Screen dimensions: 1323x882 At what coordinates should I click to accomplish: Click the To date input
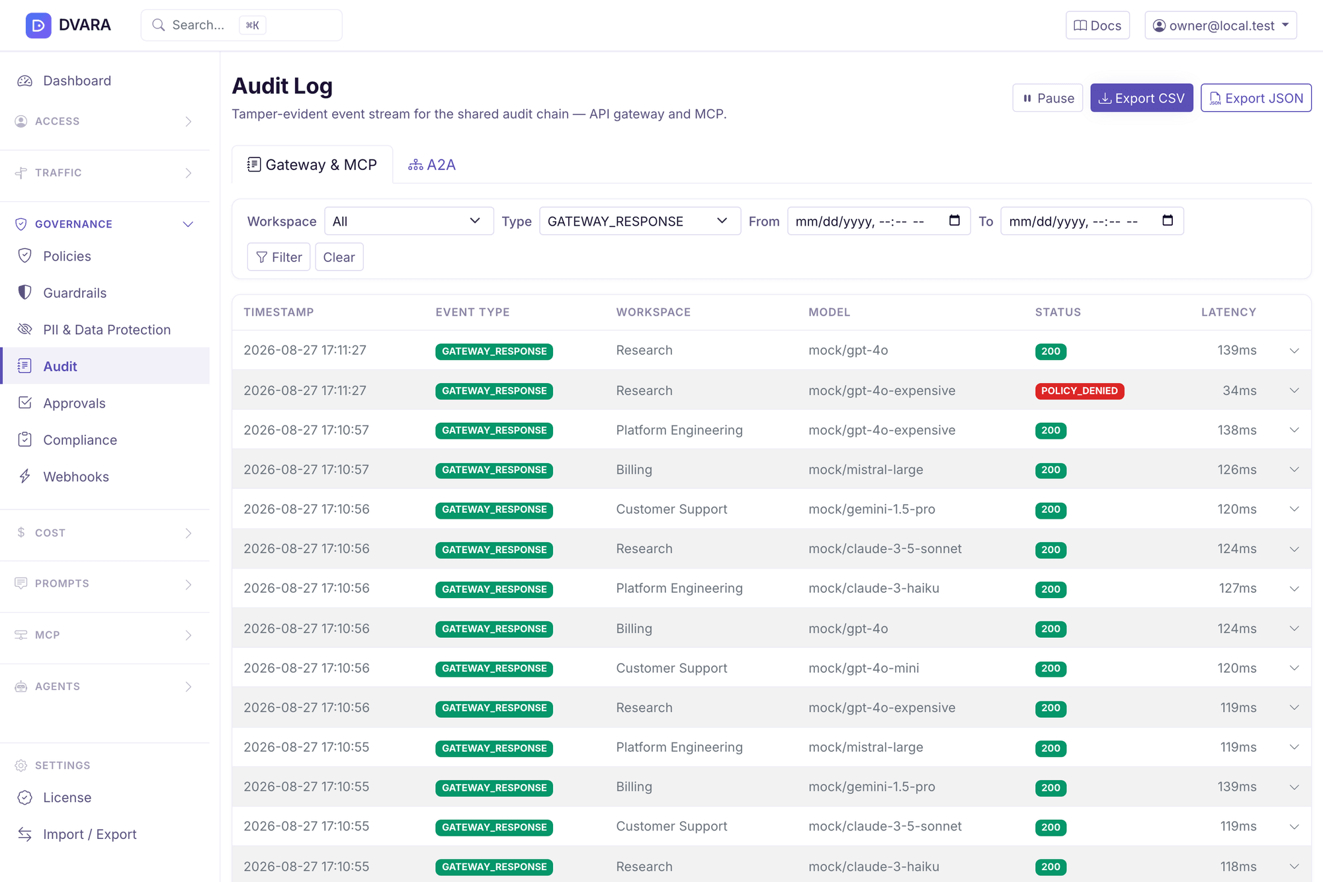[1092, 221]
